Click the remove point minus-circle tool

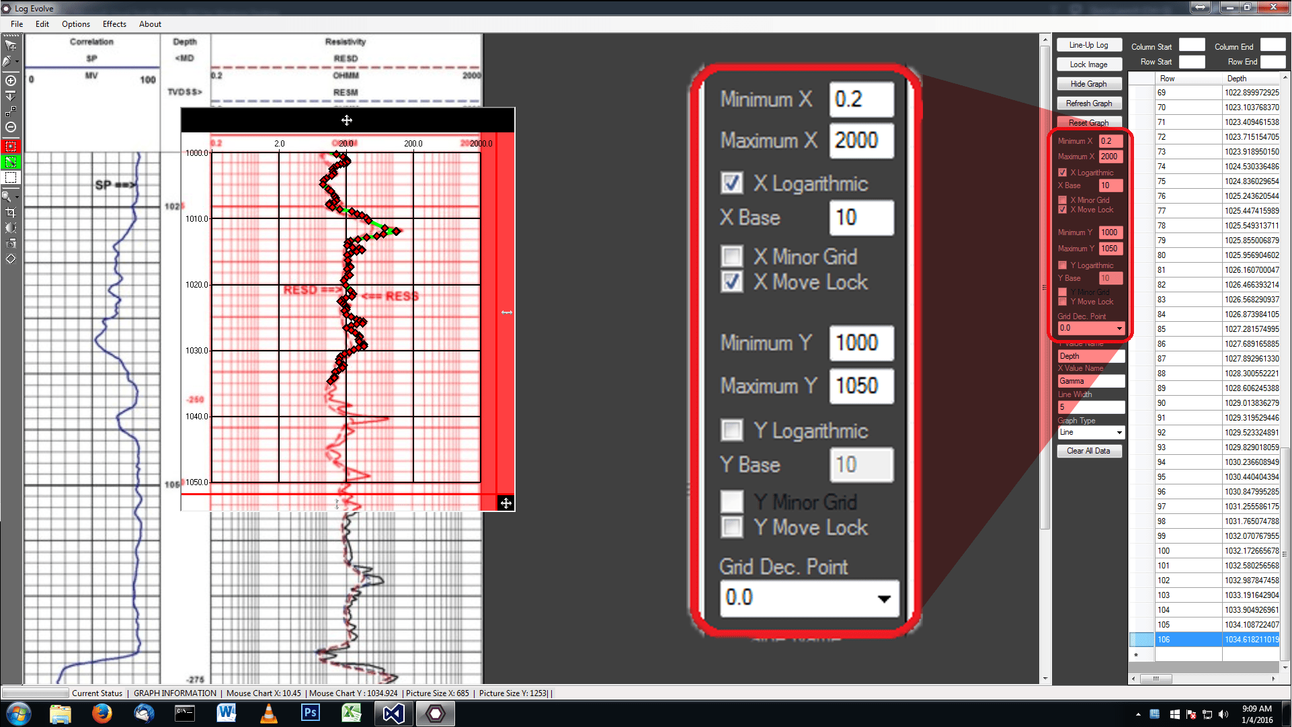[x=11, y=127]
